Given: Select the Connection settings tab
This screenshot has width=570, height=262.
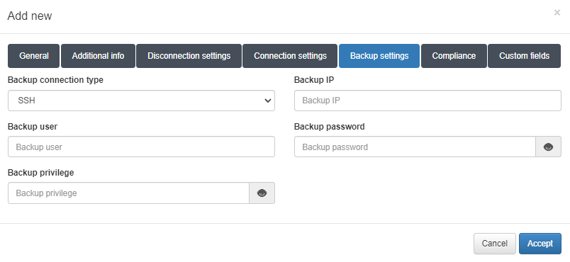Looking at the screenshot, I should 290,56.
